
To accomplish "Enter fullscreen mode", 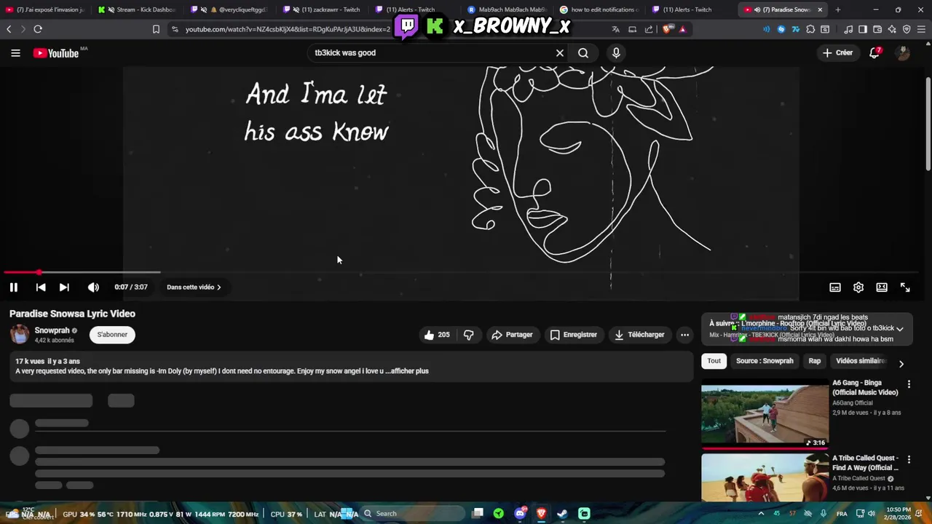I will [x=905, y=287].
